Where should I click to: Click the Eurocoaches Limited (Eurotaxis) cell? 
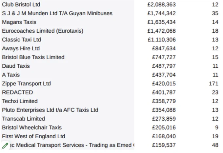click(43, 31)
